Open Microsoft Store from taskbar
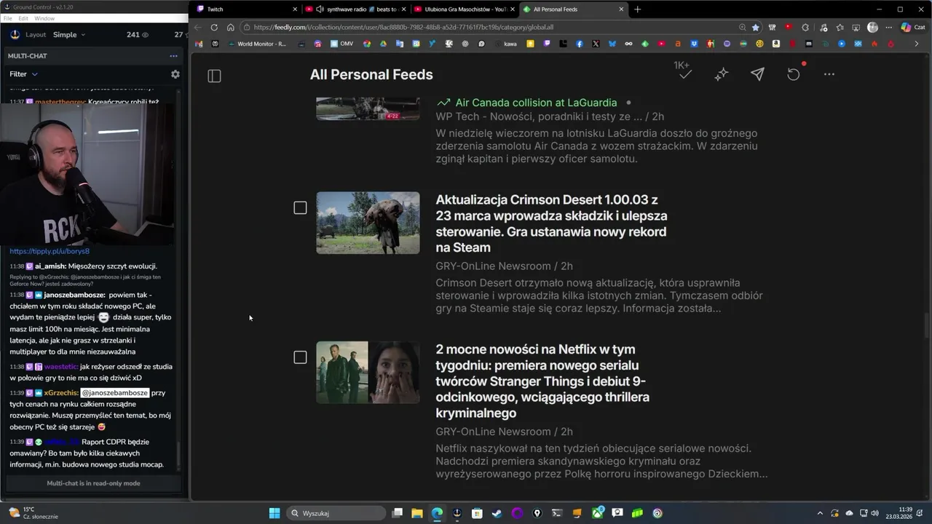The width and height of the screenshot is (932, 524). pyautogui.click(x=477, y=513)
